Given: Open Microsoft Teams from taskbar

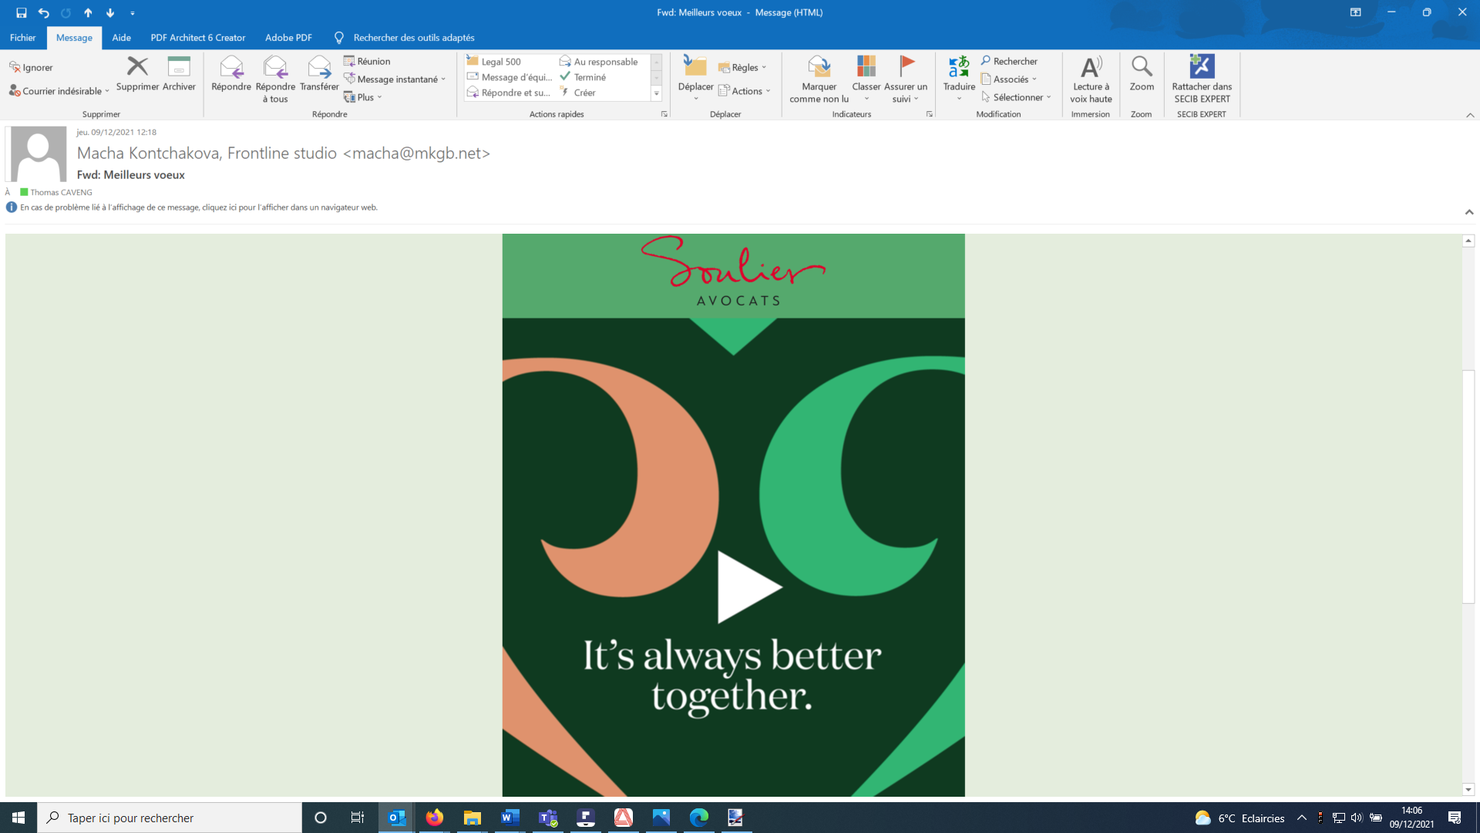Looking at the screenshot, I should click(548, 818).
